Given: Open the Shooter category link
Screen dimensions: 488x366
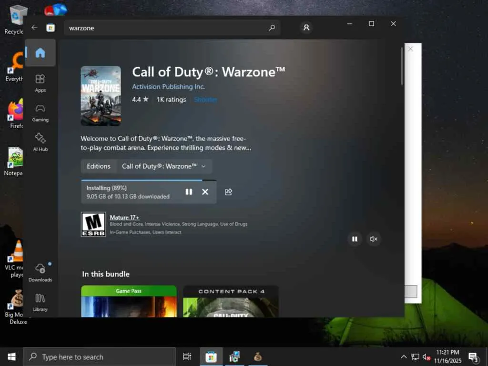Looking at the screenshot, I should tap(205, 100).
